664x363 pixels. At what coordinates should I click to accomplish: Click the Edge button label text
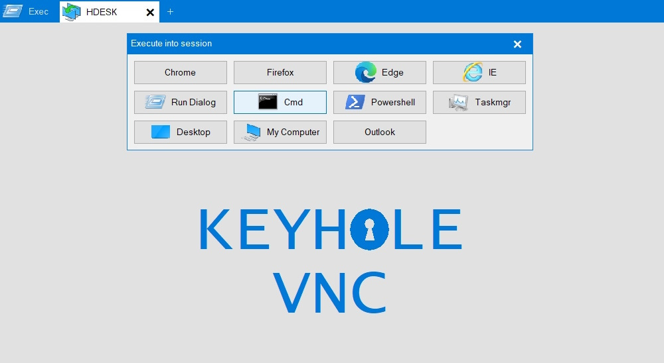pos(392,73)
